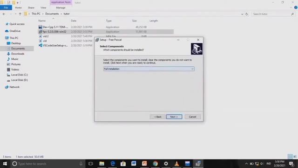The height and width of the screenshot is (168, 298).
Task: Open Music in sidebar
Action: (x=14, y=59)
